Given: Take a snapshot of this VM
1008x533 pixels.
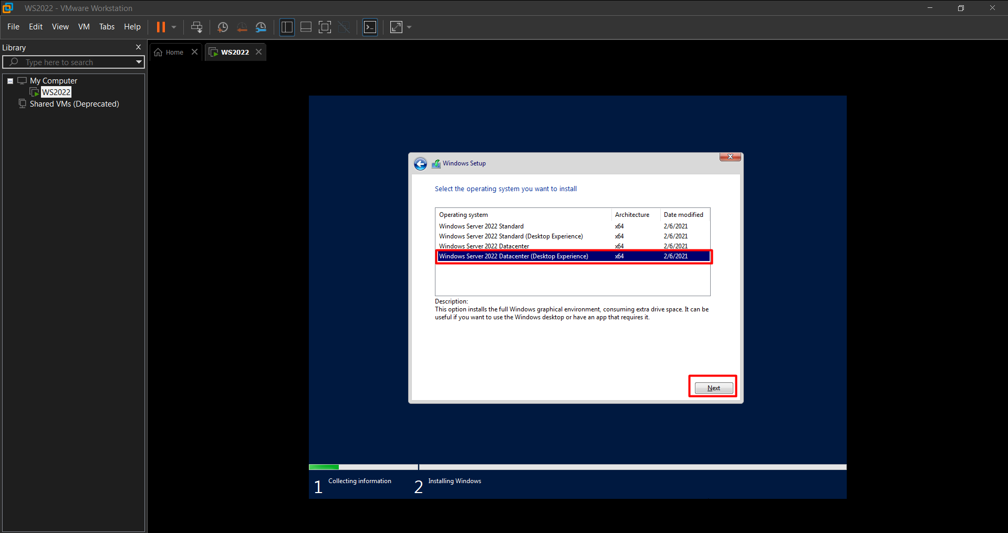Looking at the screenshot, I should click(223, 27).
